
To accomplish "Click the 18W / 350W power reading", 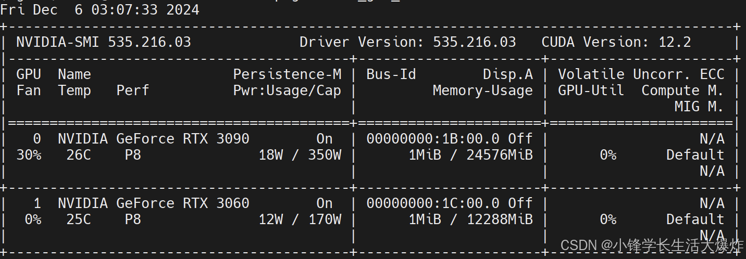I will (x=300, y=155).
